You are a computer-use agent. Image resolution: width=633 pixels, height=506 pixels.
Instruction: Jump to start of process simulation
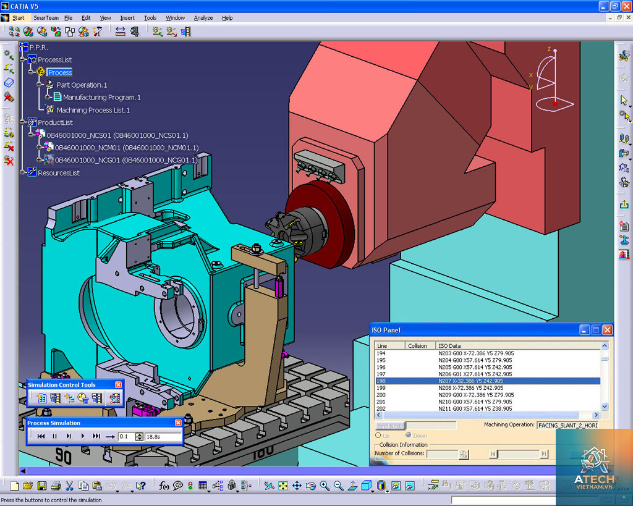41,436
